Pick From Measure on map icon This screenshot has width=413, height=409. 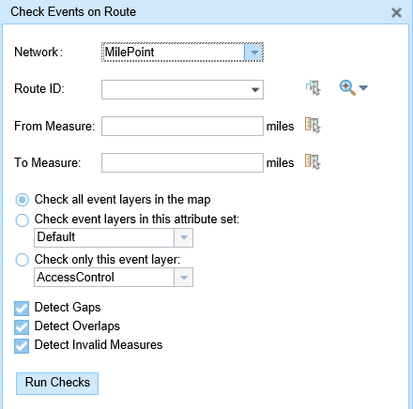coord(313,126)
